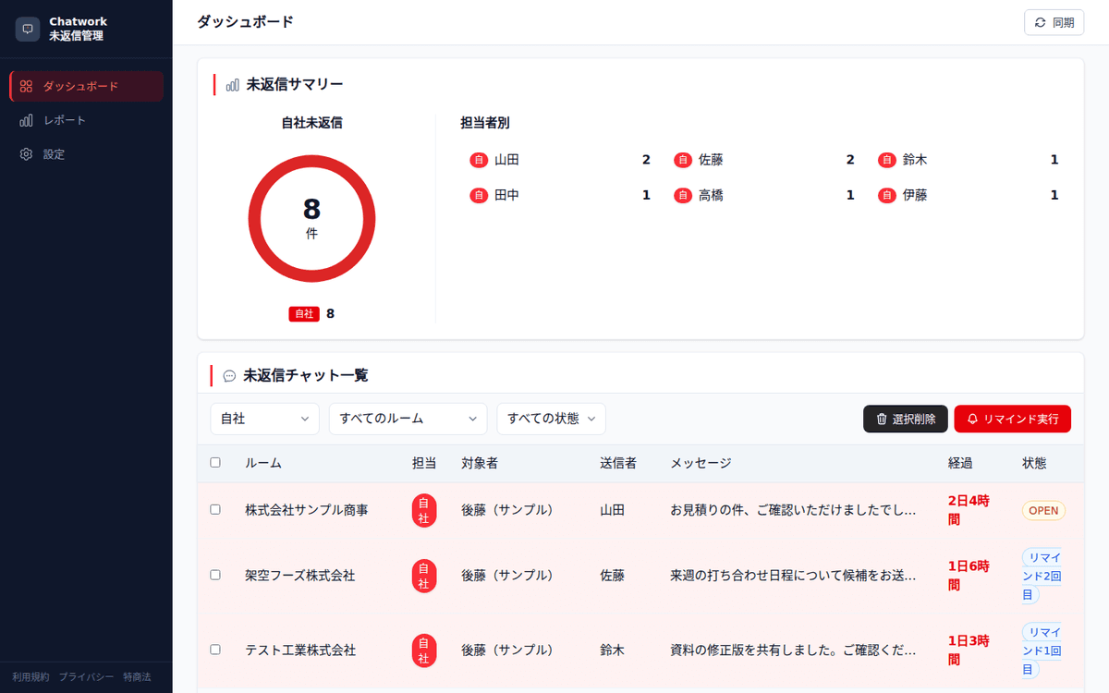The width and height of the screenshot is (1109, 693).
Task: Click the Chatwork chat-bubble logo icon
Action: pos(28,29)
